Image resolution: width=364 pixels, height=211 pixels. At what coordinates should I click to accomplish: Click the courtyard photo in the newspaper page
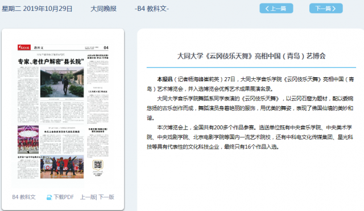[x=62, y=82]
